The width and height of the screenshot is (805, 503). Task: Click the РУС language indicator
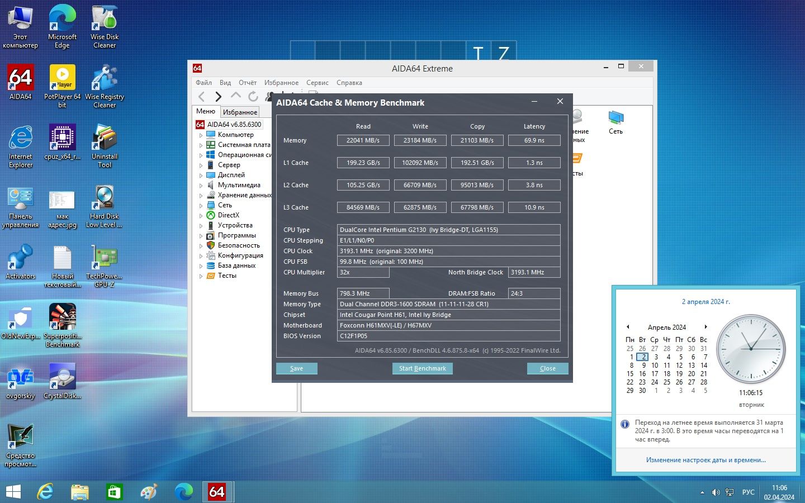[749, 492]
